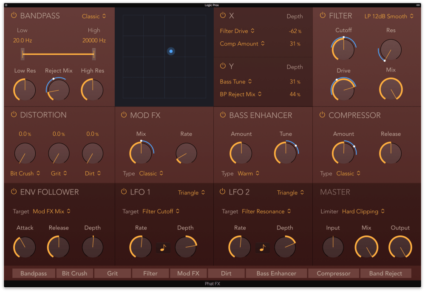Click the Mod FX button in the bottom bar
The height and width of the screenshot is (292, 425).
188,273
